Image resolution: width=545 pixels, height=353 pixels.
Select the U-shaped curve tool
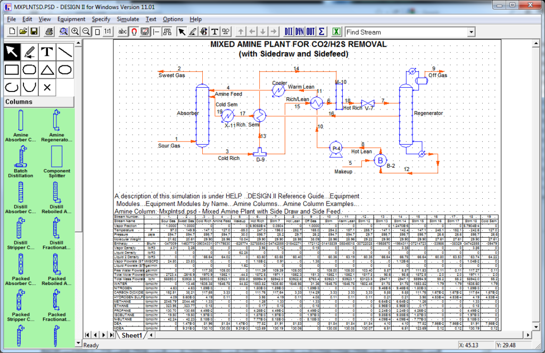tap(30, 88)
